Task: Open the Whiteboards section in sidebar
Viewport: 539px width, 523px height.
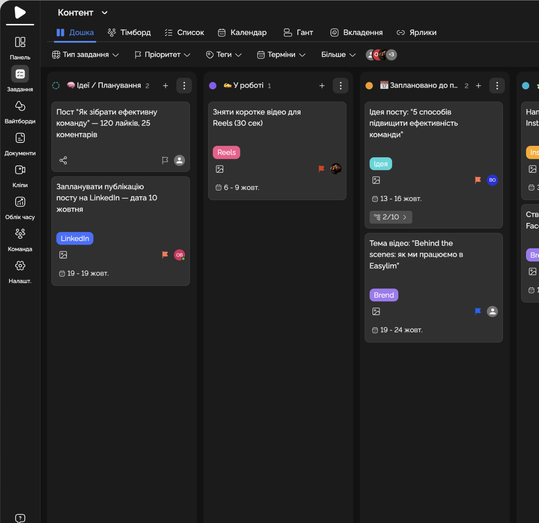Action: click(x=20, y=112)
